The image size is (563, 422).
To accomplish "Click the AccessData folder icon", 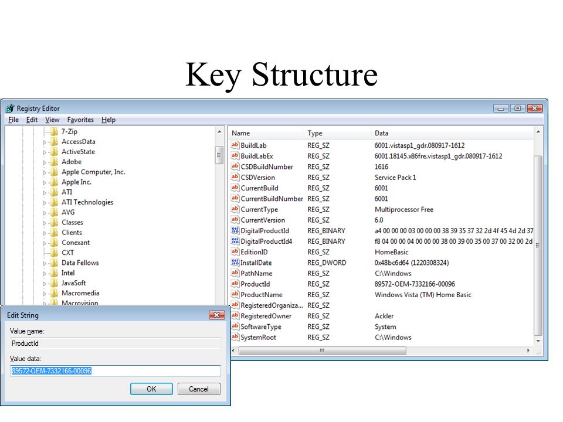I will (54, 141).
